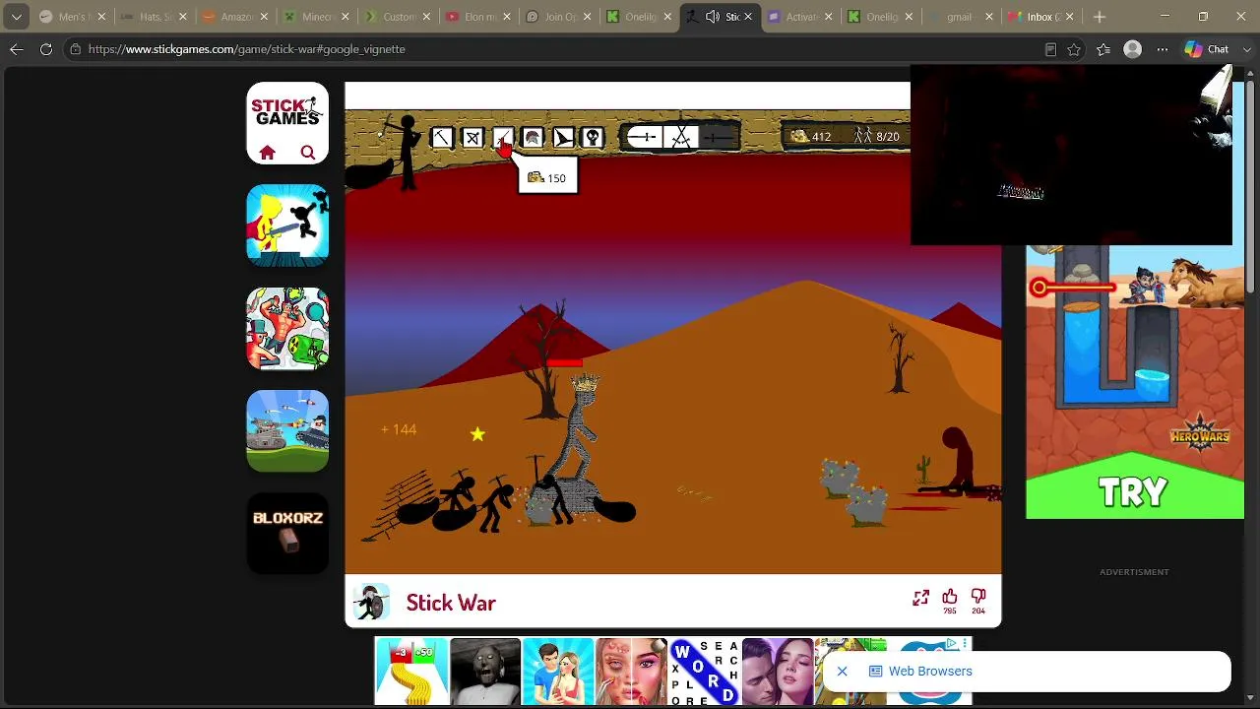Open the browser settings ellipsis menu
Screen dimensions: 1260x709
(1163, 49)
